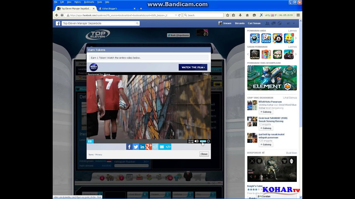The width and height of the screenshot is (355, 199).
Task: Open the Edit menu
Action: pos(62,2)
